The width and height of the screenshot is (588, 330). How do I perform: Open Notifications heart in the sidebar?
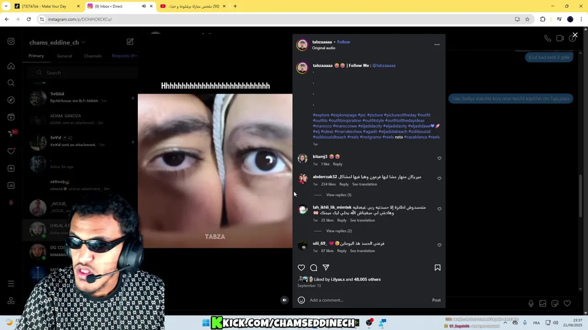click(x=11, y=151)
